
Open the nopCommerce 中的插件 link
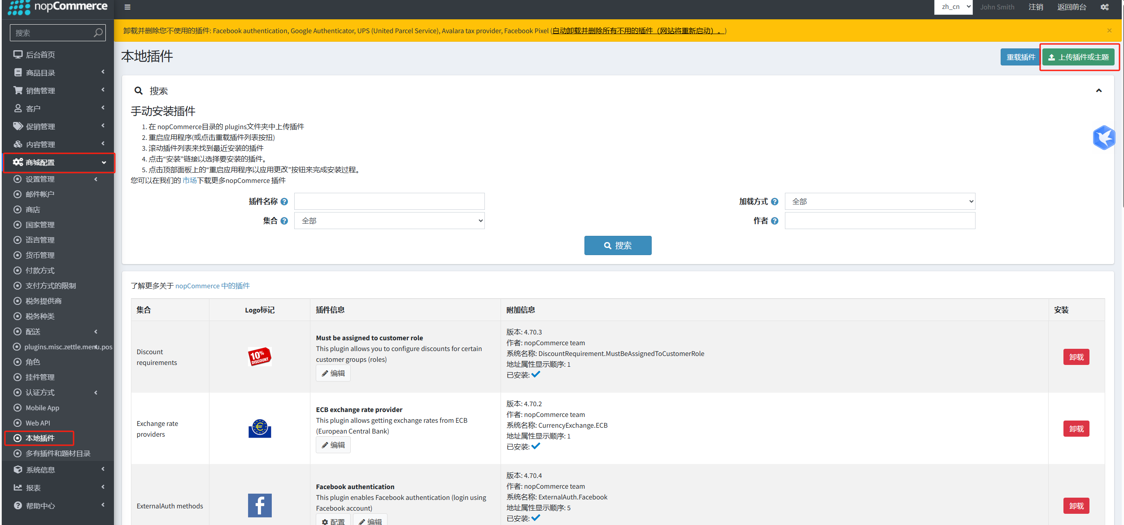(213, 286)
